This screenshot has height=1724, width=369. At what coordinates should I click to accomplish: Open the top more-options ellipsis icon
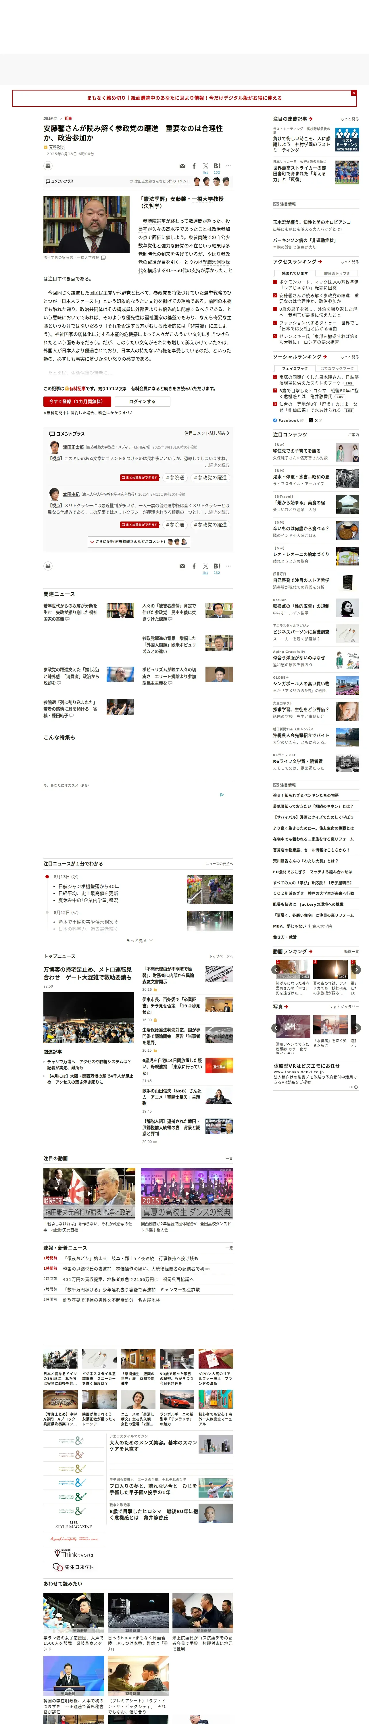[228, 166]
